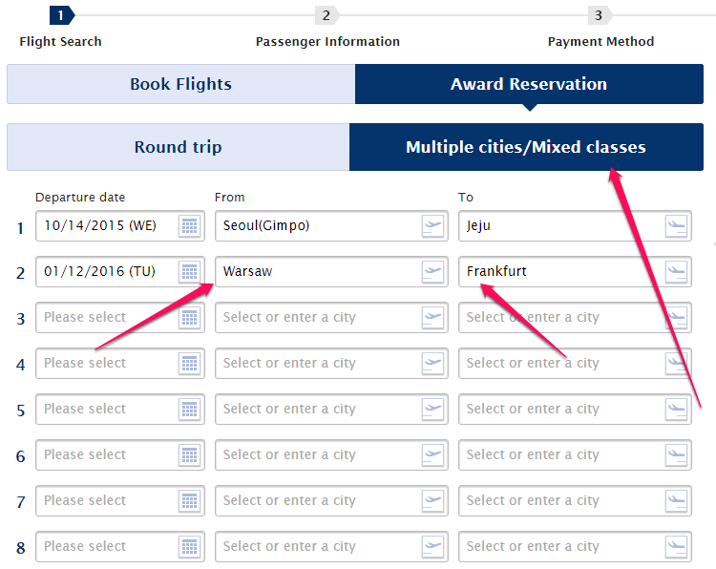The image size is (716, 569).
Task: Open calendar icon for row 5 departure date
Action: pos(190,410)
